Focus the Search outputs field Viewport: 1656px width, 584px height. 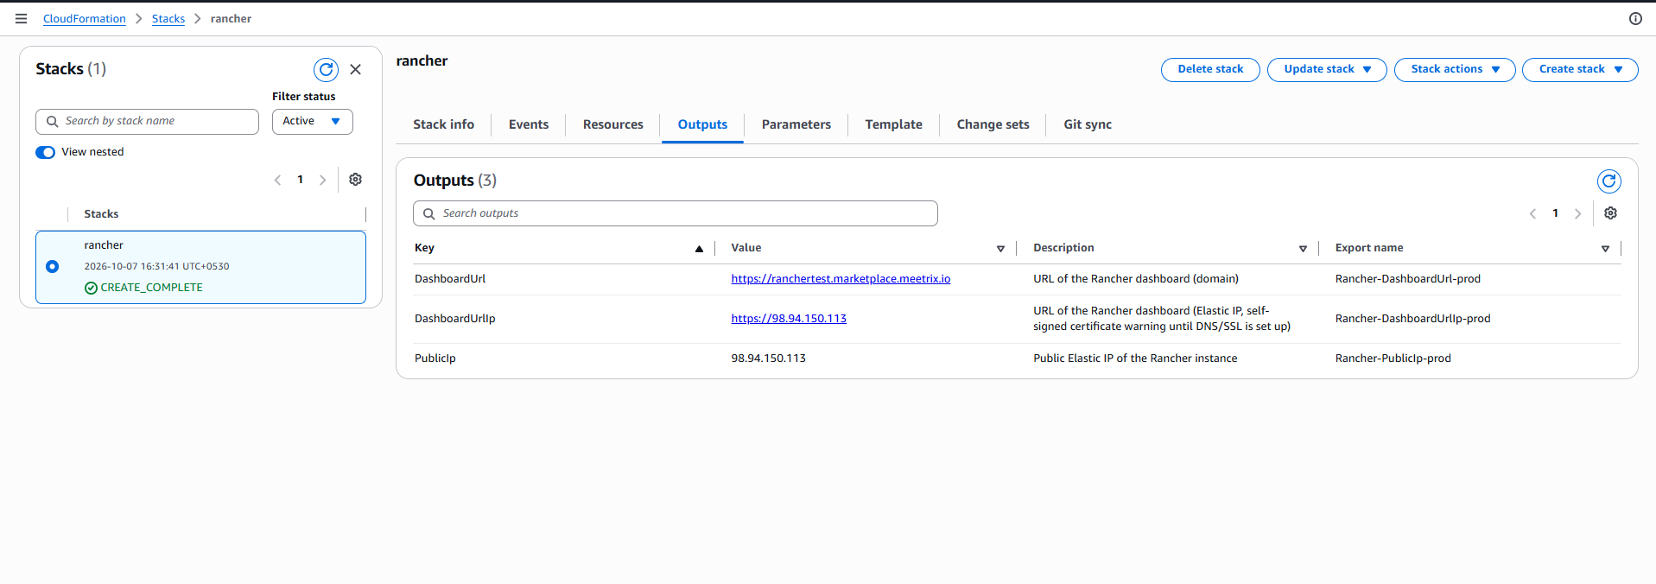click(676, 213)
